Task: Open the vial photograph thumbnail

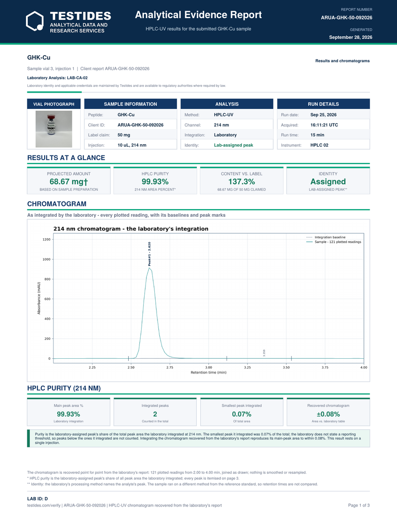Action: (x=54, y=129)
